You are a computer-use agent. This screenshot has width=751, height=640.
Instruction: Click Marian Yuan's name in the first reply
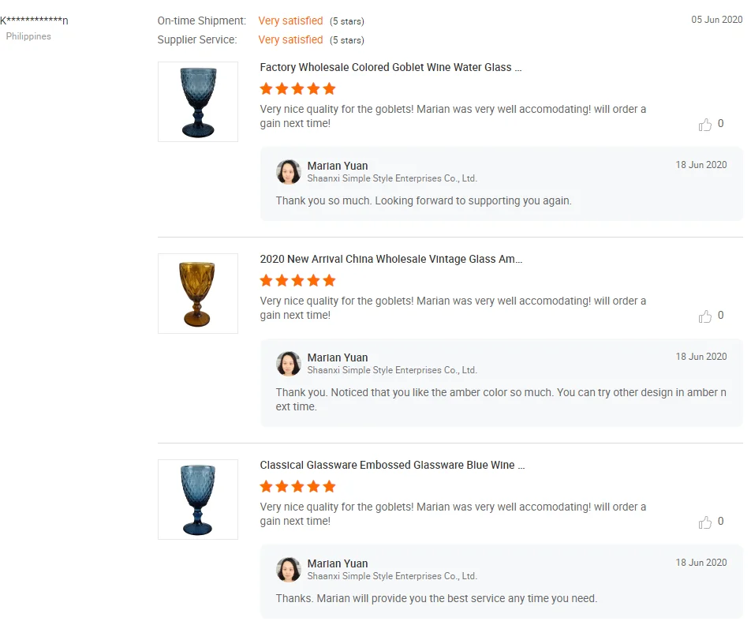[338, 166]
